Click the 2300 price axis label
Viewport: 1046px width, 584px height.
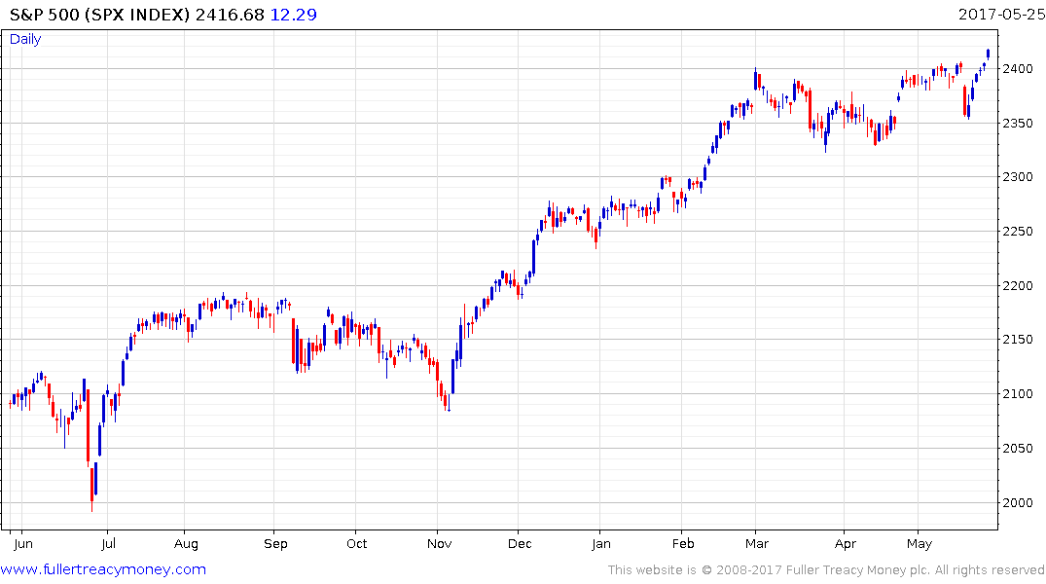point(1018,177)
